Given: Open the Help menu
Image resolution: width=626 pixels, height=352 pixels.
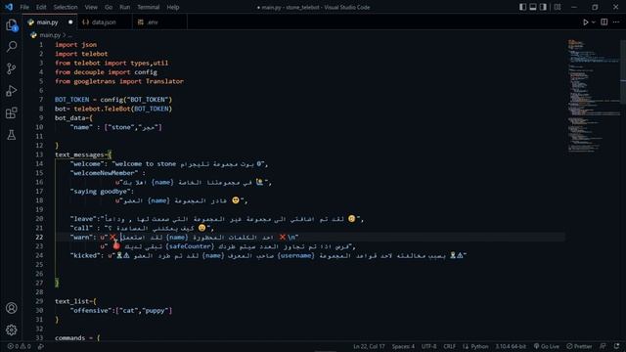Looking at the screenshot, I should click(x=173, y=7).
